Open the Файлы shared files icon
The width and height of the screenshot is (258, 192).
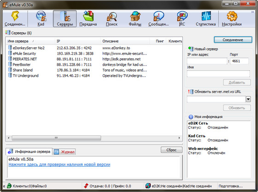(x=135, y=16)
